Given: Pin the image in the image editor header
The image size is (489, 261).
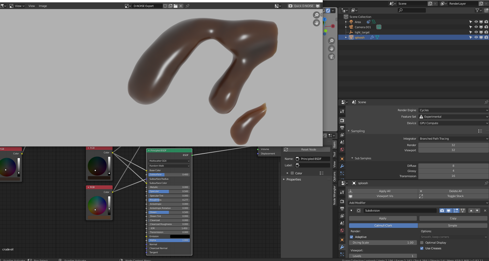Looking at the screenshot, I should pyautogui.click(x=187, y=6).
